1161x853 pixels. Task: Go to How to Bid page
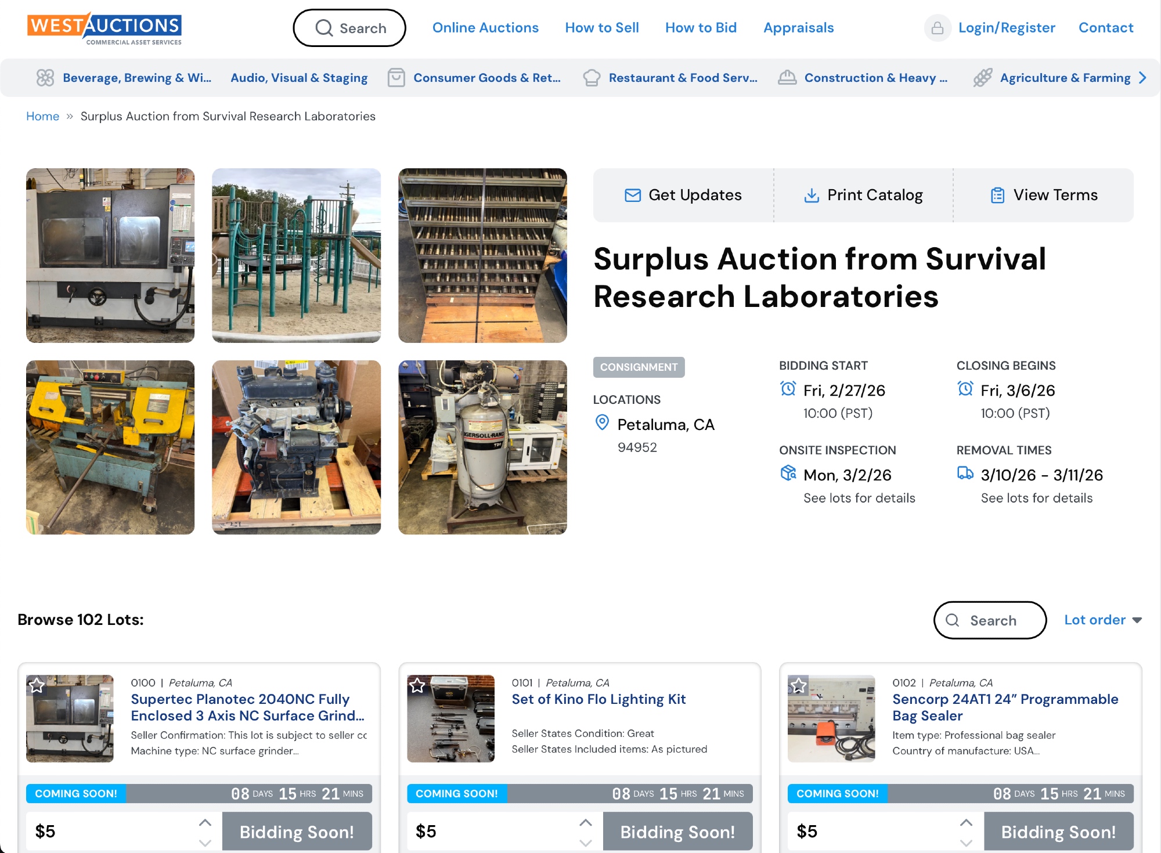pos(701,28)
